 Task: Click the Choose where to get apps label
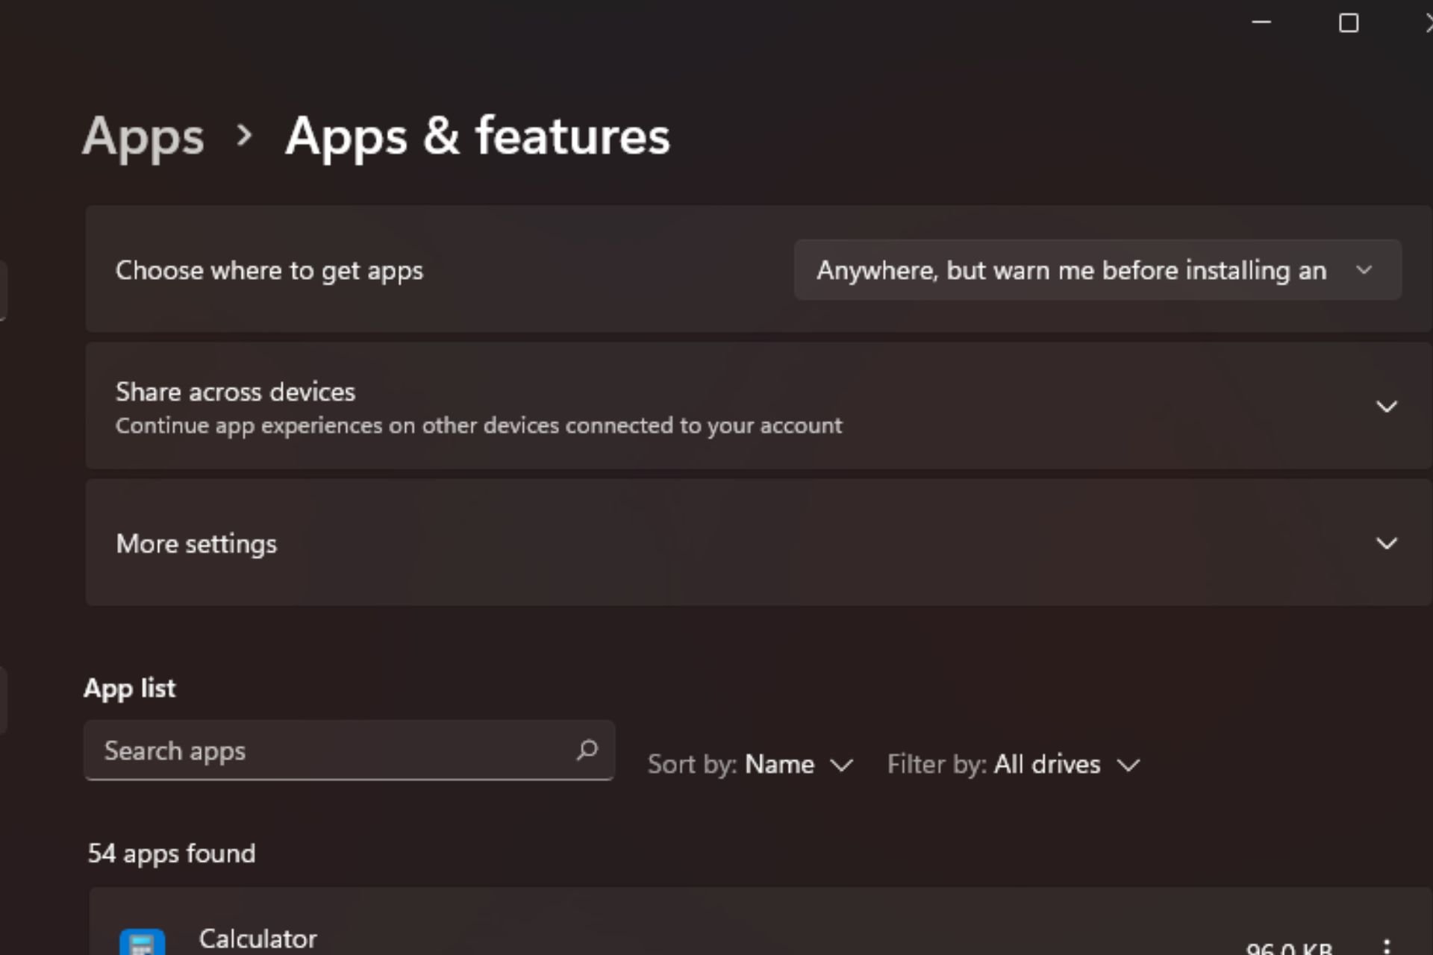(269, 270)
